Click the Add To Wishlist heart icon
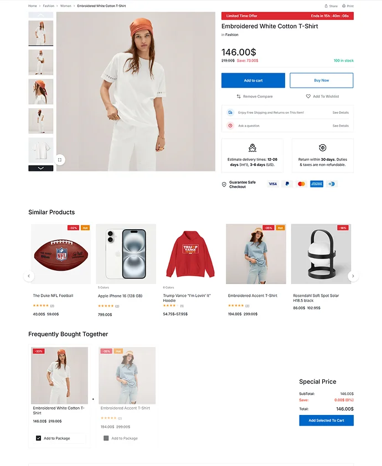 pos(308,97)
